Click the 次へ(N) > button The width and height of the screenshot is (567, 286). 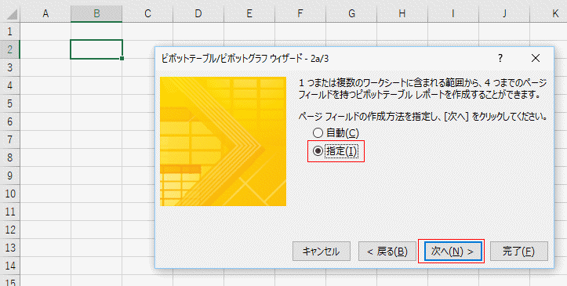click(451, 252)
